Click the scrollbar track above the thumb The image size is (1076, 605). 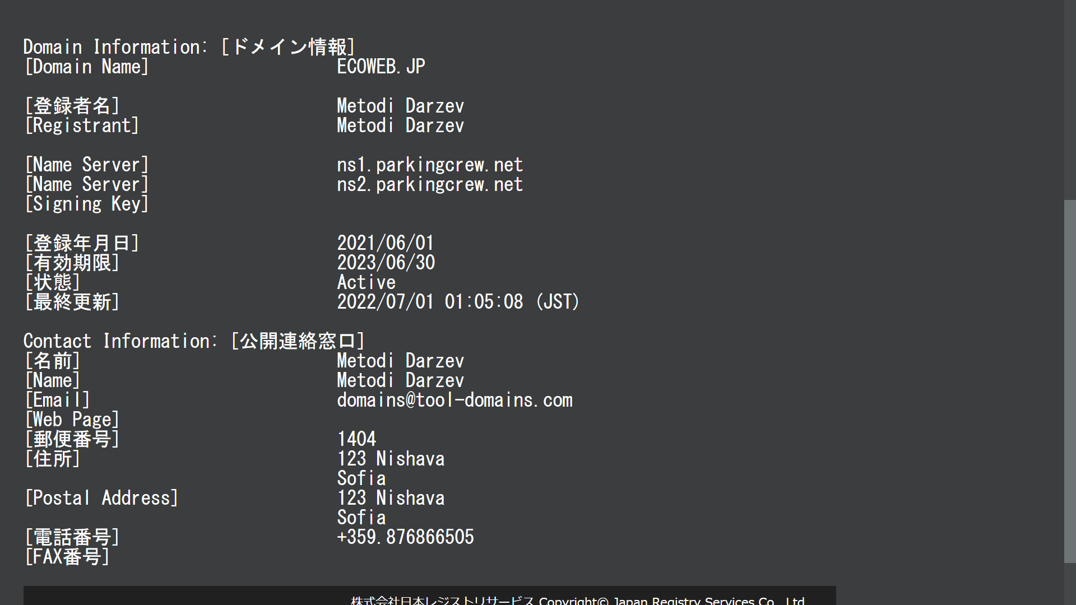point(1070,101)
